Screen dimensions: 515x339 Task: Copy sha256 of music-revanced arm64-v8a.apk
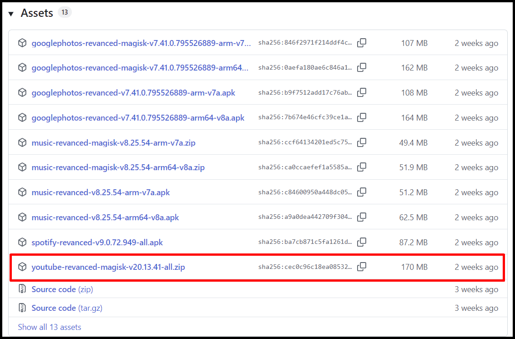[x=362, y=217]
